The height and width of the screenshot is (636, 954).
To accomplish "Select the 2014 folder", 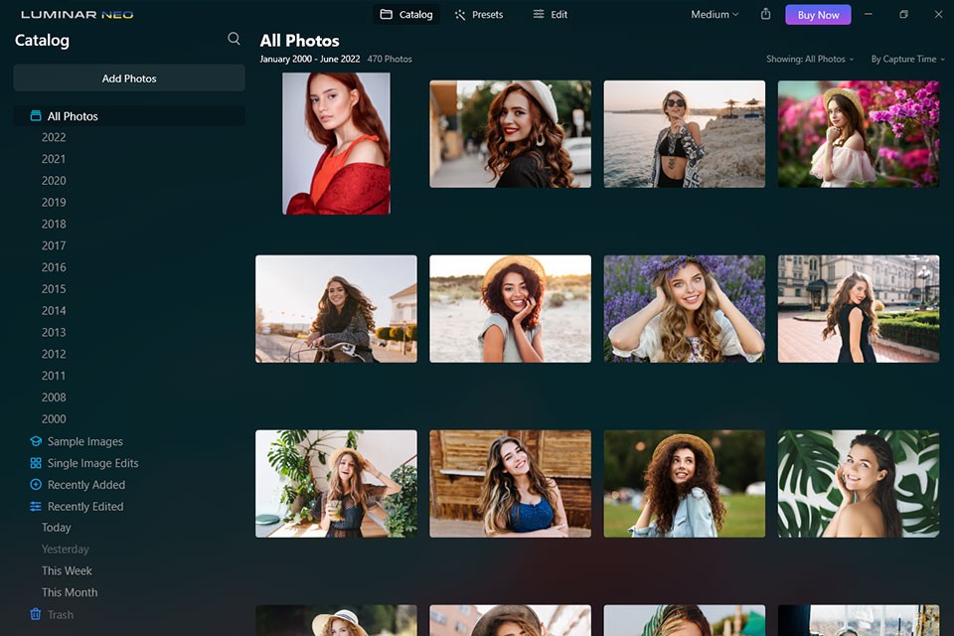I will [54, 310].
